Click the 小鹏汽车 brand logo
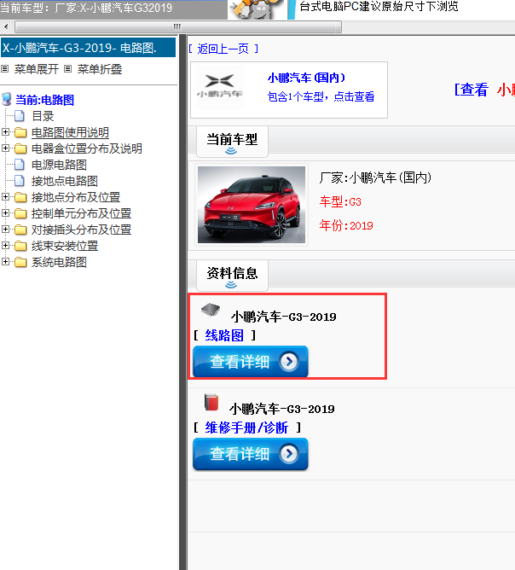Screen dimensions: 515x570 click(x=220, y=87)
